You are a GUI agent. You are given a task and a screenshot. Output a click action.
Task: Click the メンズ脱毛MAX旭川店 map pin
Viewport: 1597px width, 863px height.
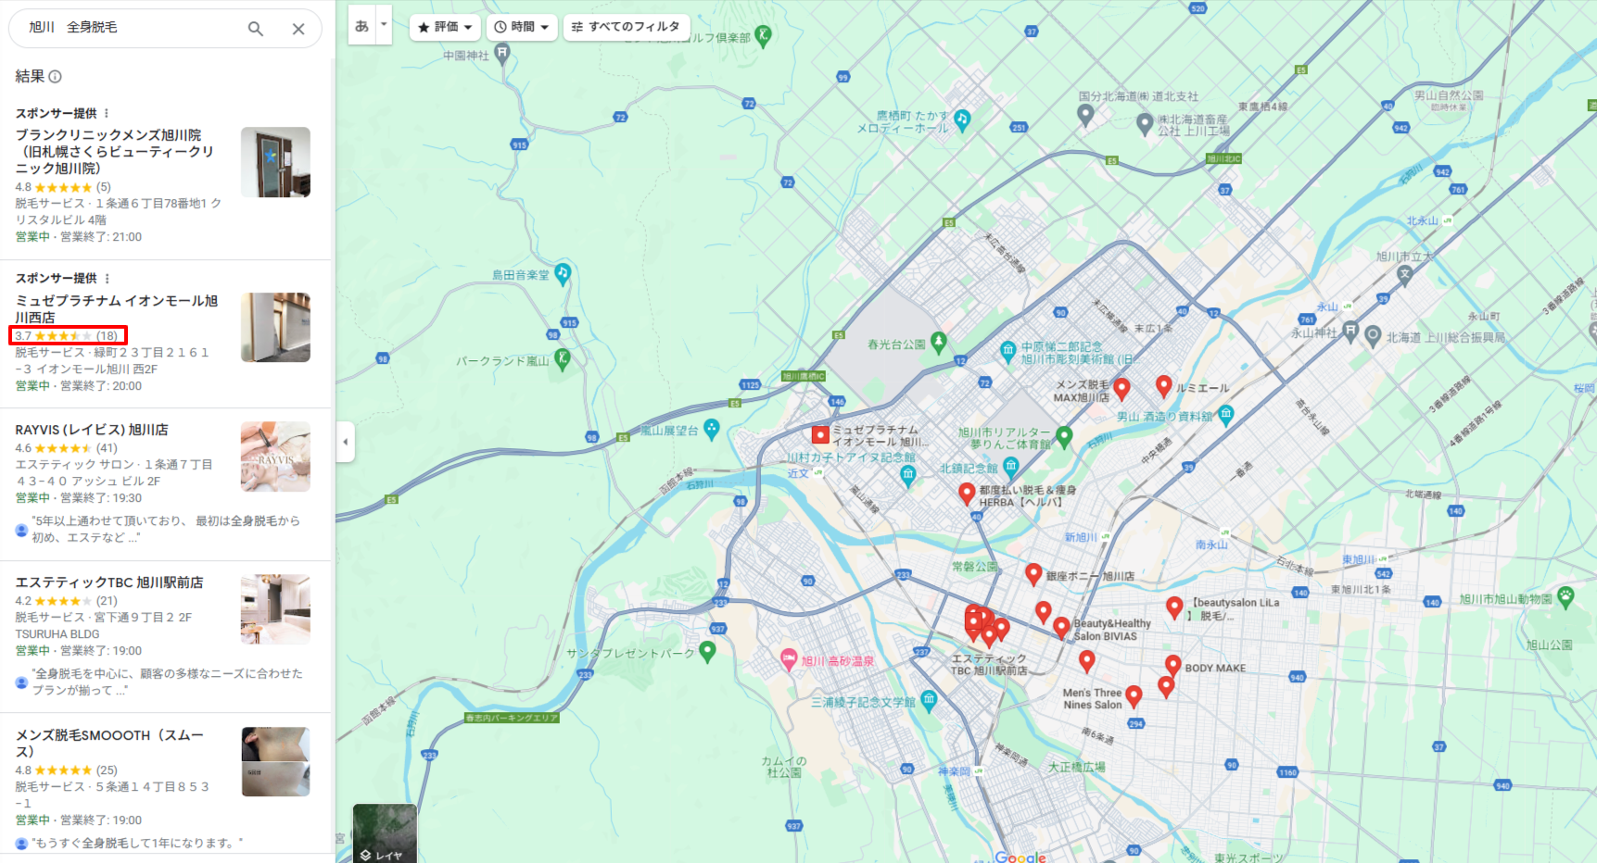(1122, 389)
